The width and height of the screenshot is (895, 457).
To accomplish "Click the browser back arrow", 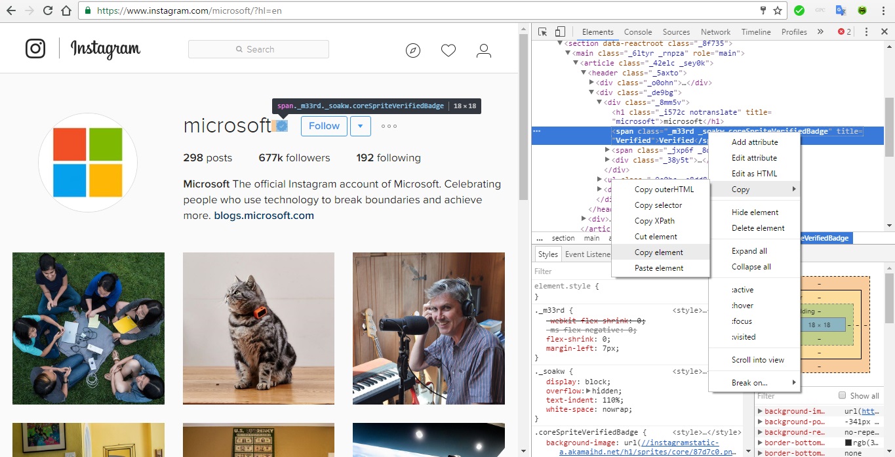I will (11, 10).
